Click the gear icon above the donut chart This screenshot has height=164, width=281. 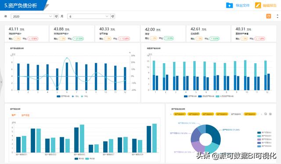[x=270, y=114]
